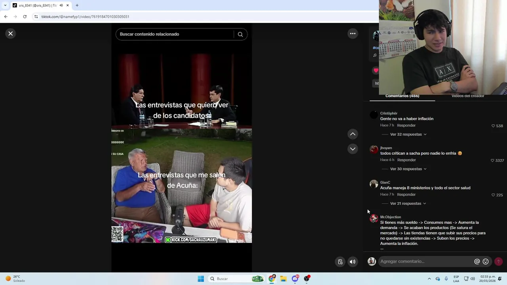Click GianC's avatar picture
The width and height of the screenshot is (507, 285).
(x=374, y=184)
